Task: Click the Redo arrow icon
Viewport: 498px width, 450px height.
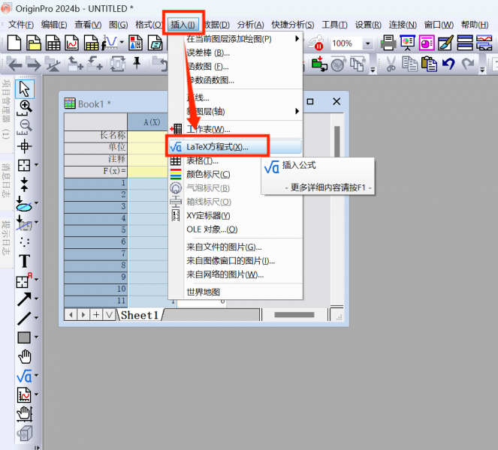Action: tap(467, 64)
